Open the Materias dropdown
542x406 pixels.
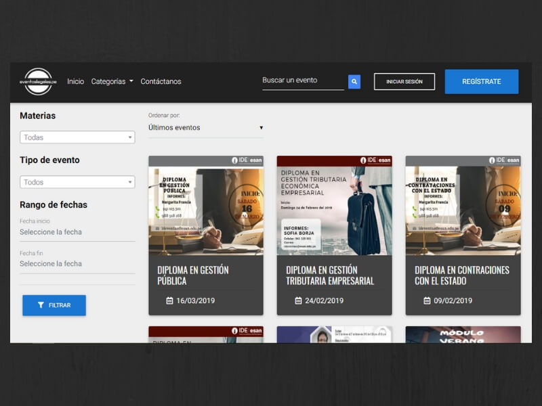pyautogui.click(x=77, y=137)
